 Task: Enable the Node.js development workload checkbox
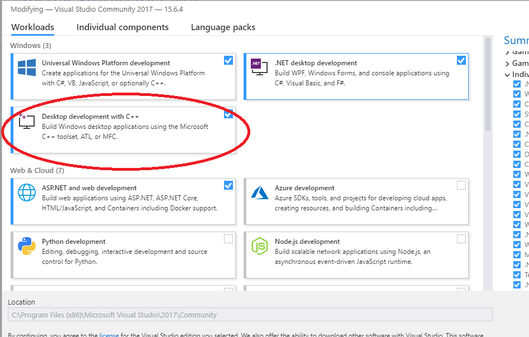pos(461,239)
